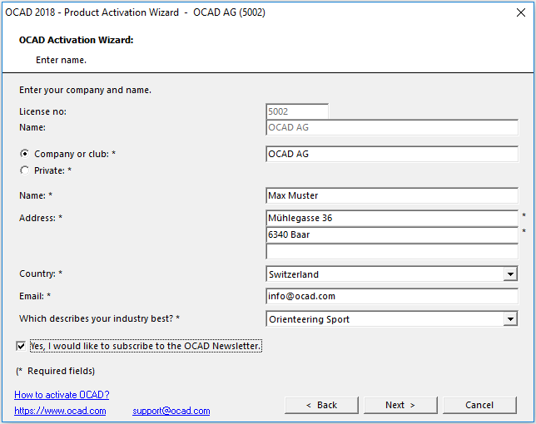Screen dimensions: 536x424
Task: Click the Mühlegasse 36 address field
Action: point(392,218)
